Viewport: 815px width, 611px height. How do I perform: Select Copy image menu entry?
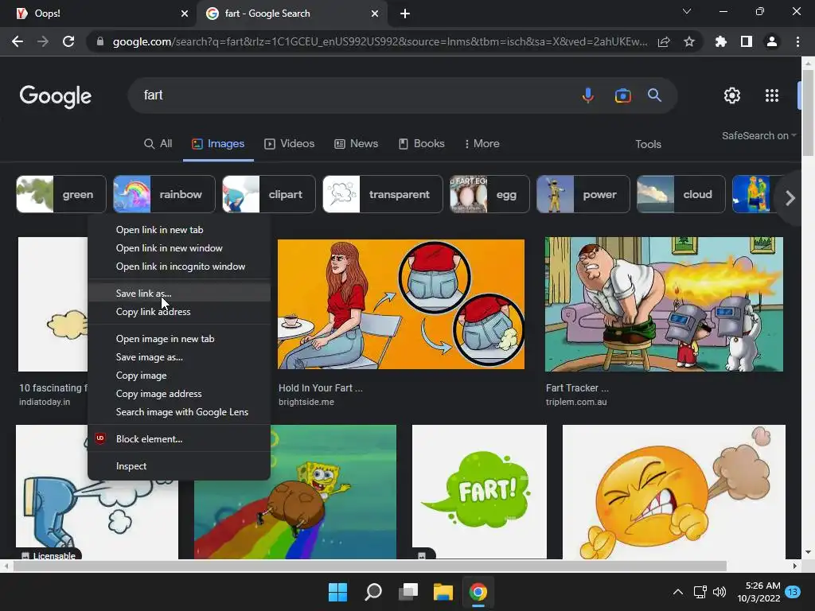pos(179,376)
